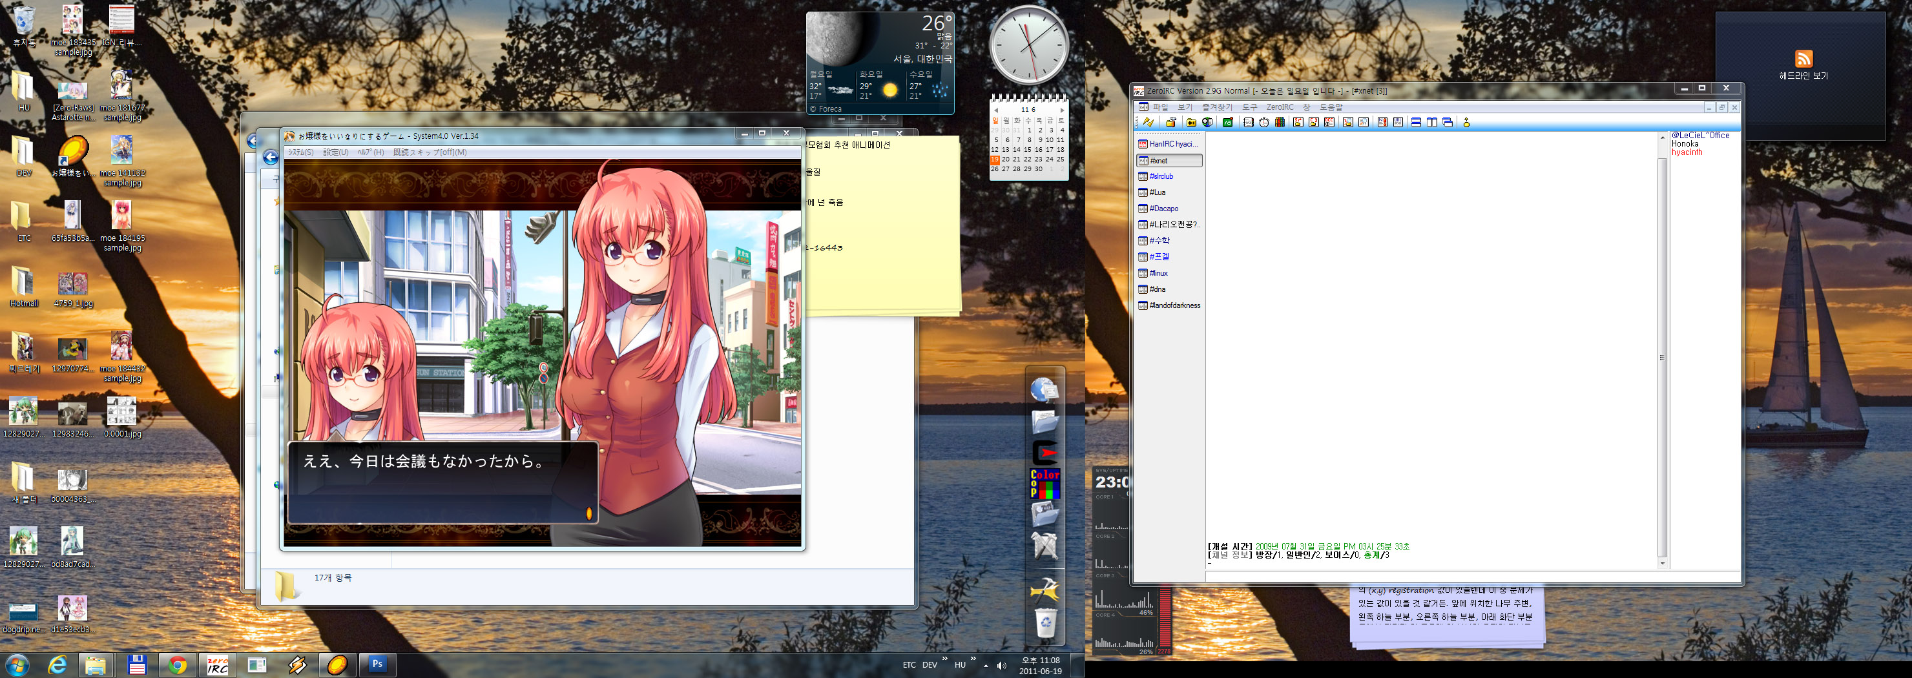Screen dimensions: 1912x678
Task: Click the taskbar clock showing 오후 11:08
Action: click(x=1040, y=665)
